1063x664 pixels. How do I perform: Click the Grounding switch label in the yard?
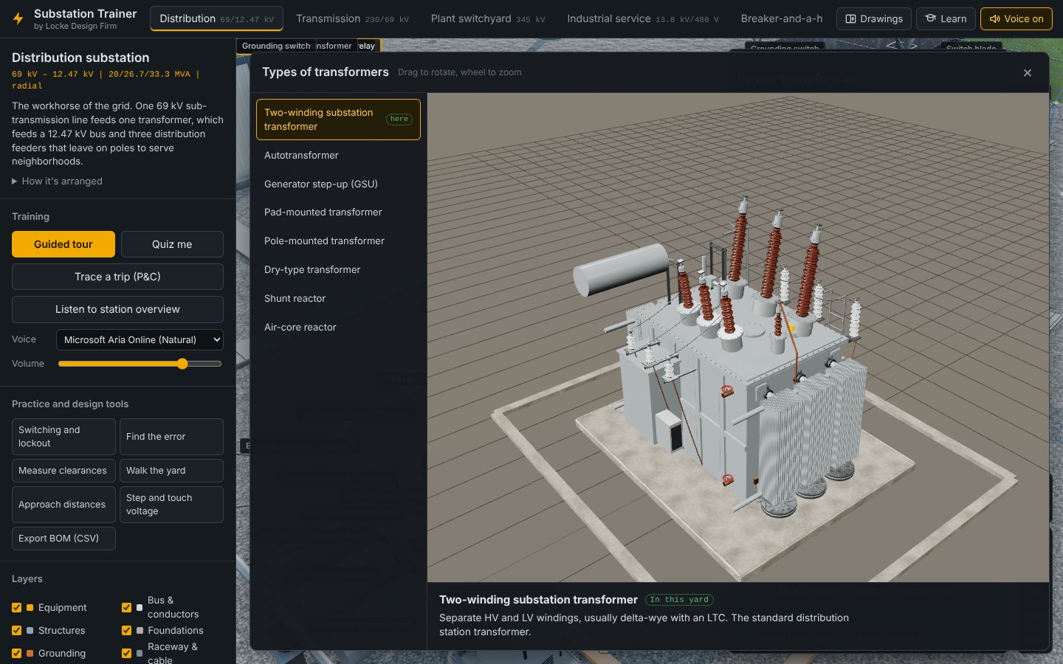point(276,46)
